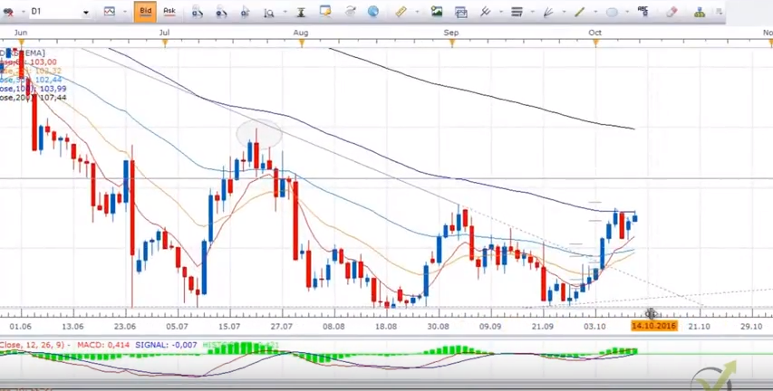
Task: Click the Aug month label
Action: tap(301, 33)
